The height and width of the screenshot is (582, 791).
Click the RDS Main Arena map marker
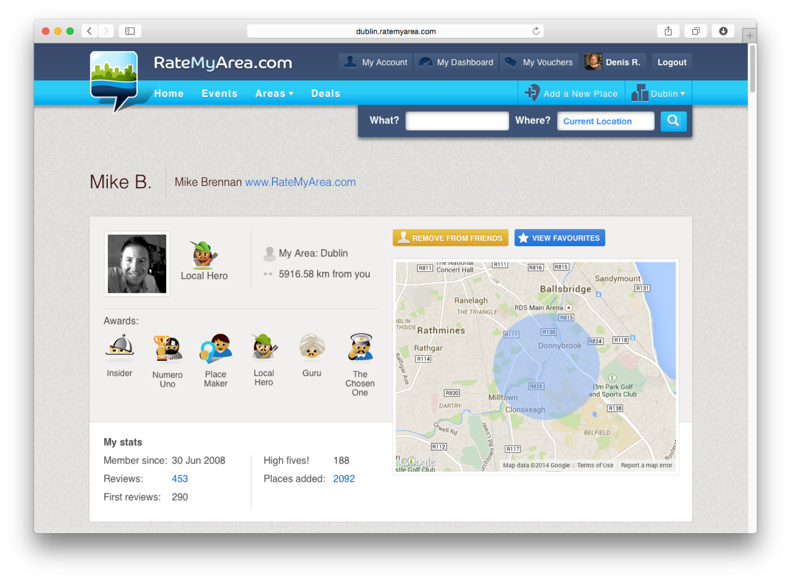coord(569,308)
